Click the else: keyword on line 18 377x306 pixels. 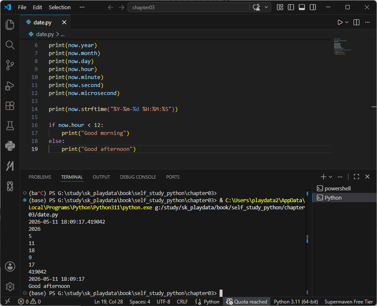(x=57, y=141)
